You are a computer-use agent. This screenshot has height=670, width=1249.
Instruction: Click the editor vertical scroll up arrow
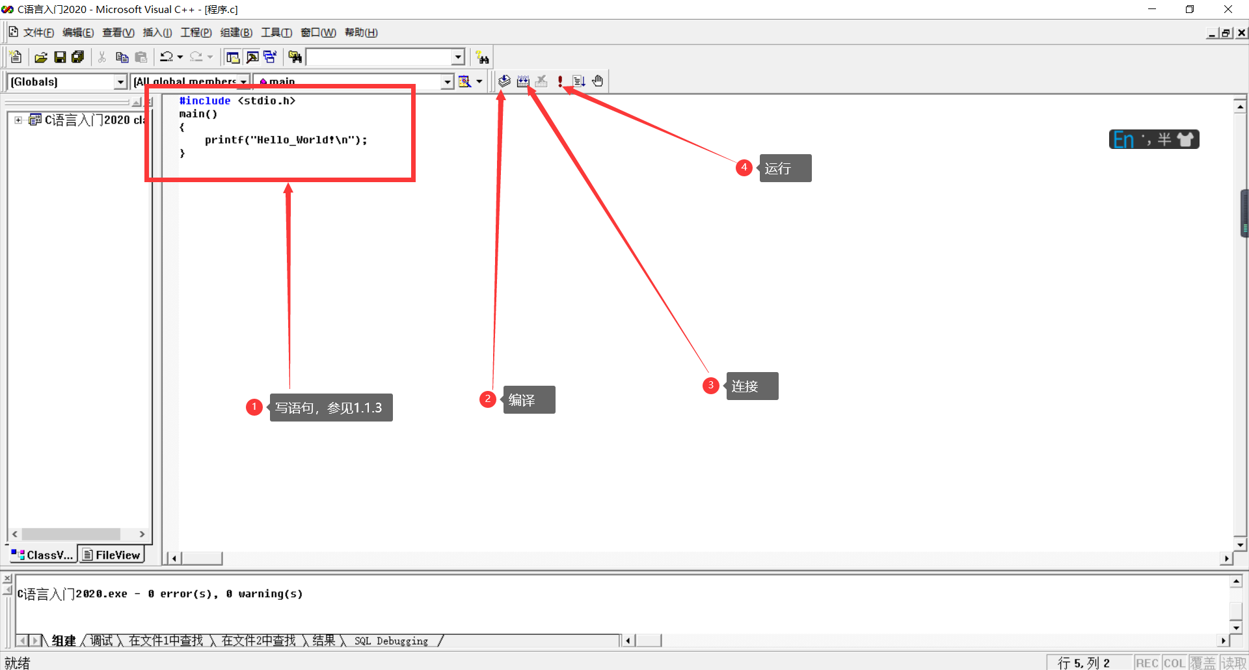click(x=1240, y=106)
